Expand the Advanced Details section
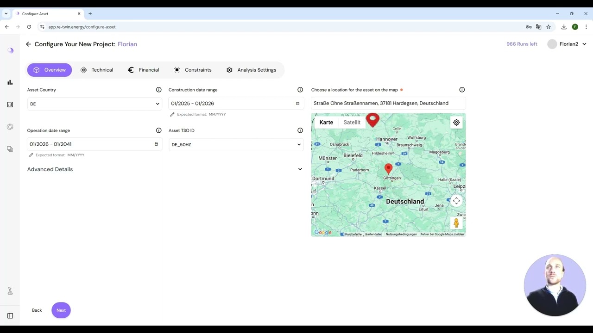The width and height of the screenshot is (593, 333). click(165, 169)
